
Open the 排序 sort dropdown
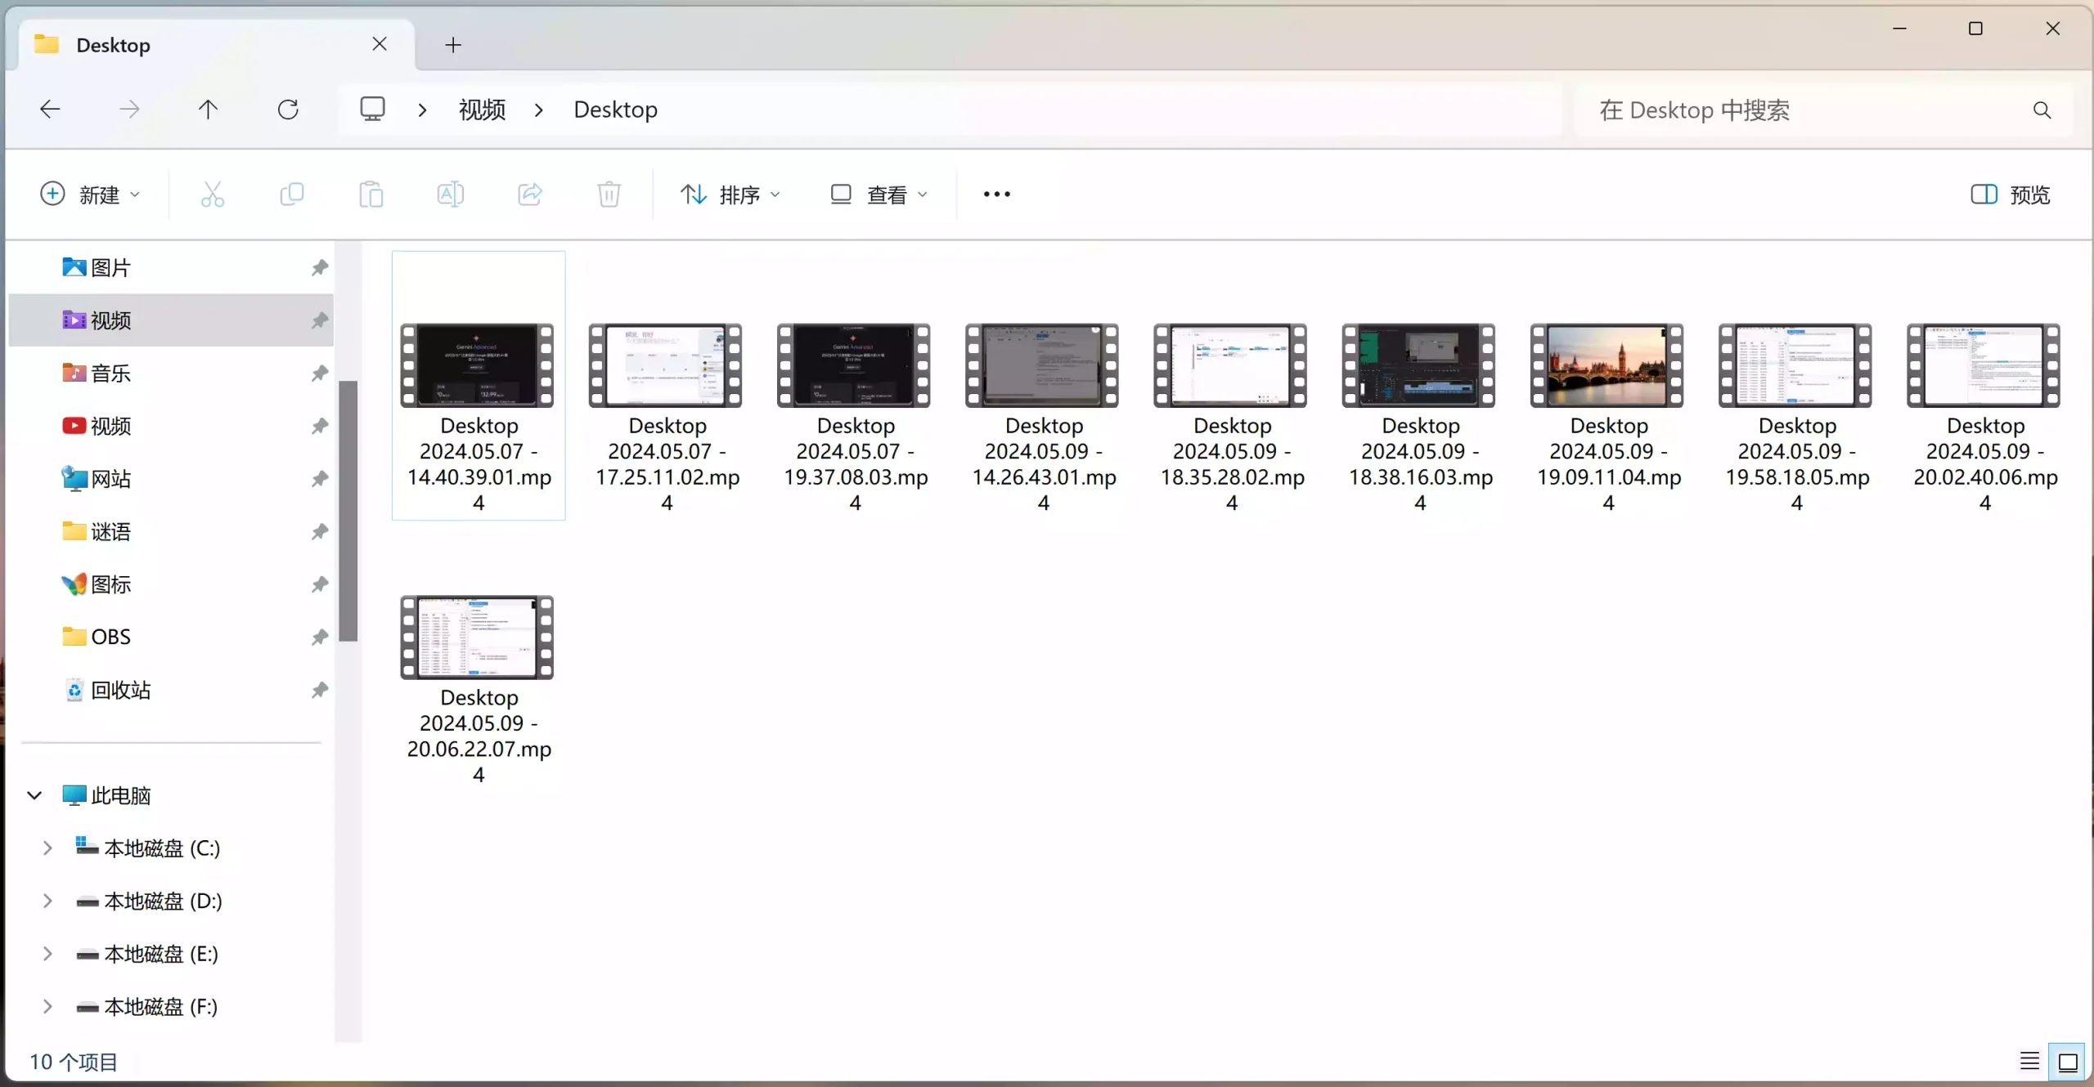(x=730, y=195)
